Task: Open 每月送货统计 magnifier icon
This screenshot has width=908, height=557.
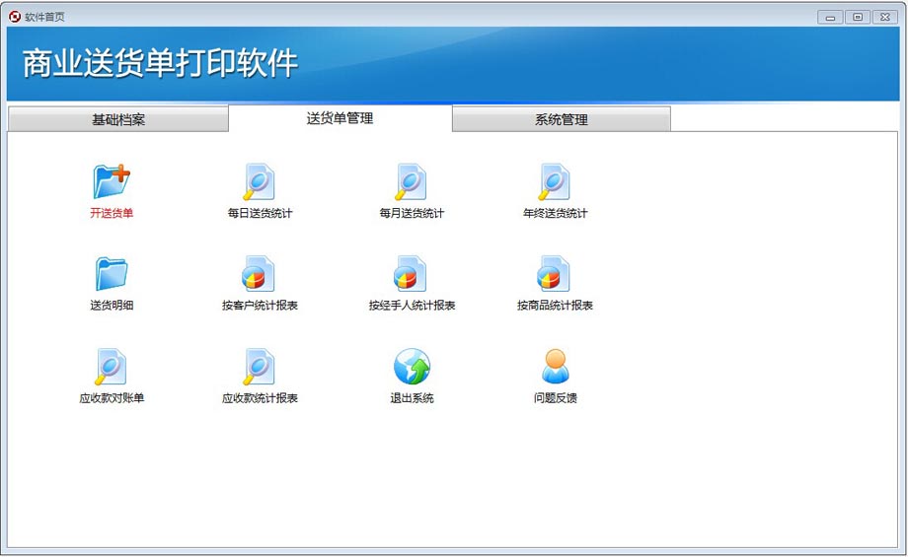Action: pyautogui.click(x=412, y=181)
